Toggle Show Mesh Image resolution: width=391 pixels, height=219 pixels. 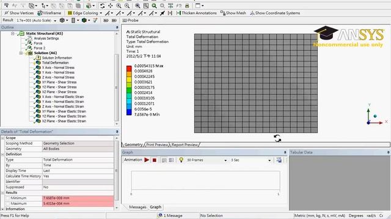point(233,13)
